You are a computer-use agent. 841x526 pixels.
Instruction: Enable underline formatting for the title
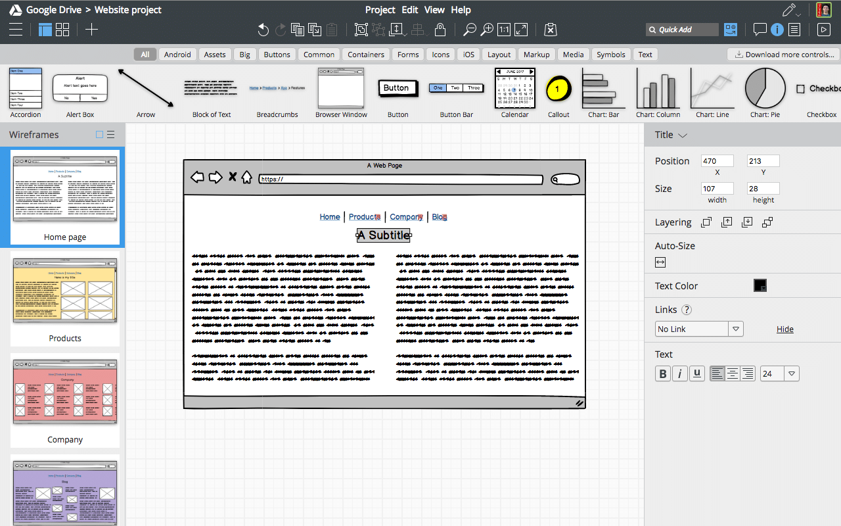coord(696,373)
